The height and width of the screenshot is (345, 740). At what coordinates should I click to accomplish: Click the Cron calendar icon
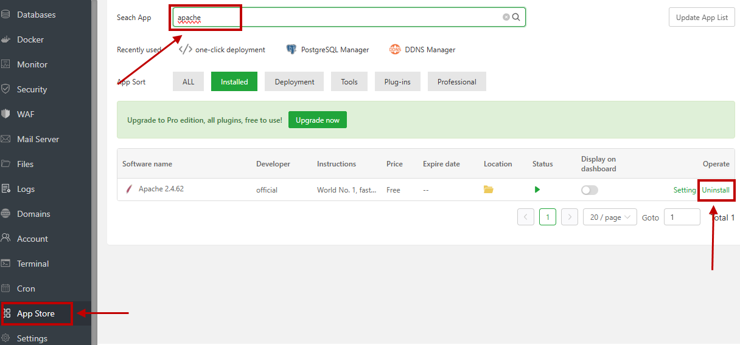pos(6,289)
